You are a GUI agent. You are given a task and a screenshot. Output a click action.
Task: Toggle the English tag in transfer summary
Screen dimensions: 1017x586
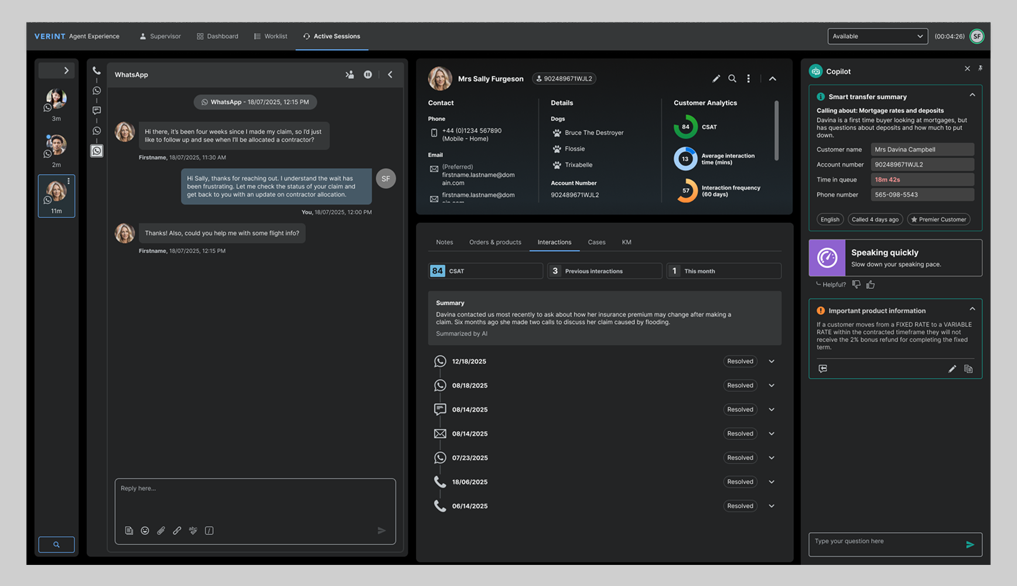(830, 219)
